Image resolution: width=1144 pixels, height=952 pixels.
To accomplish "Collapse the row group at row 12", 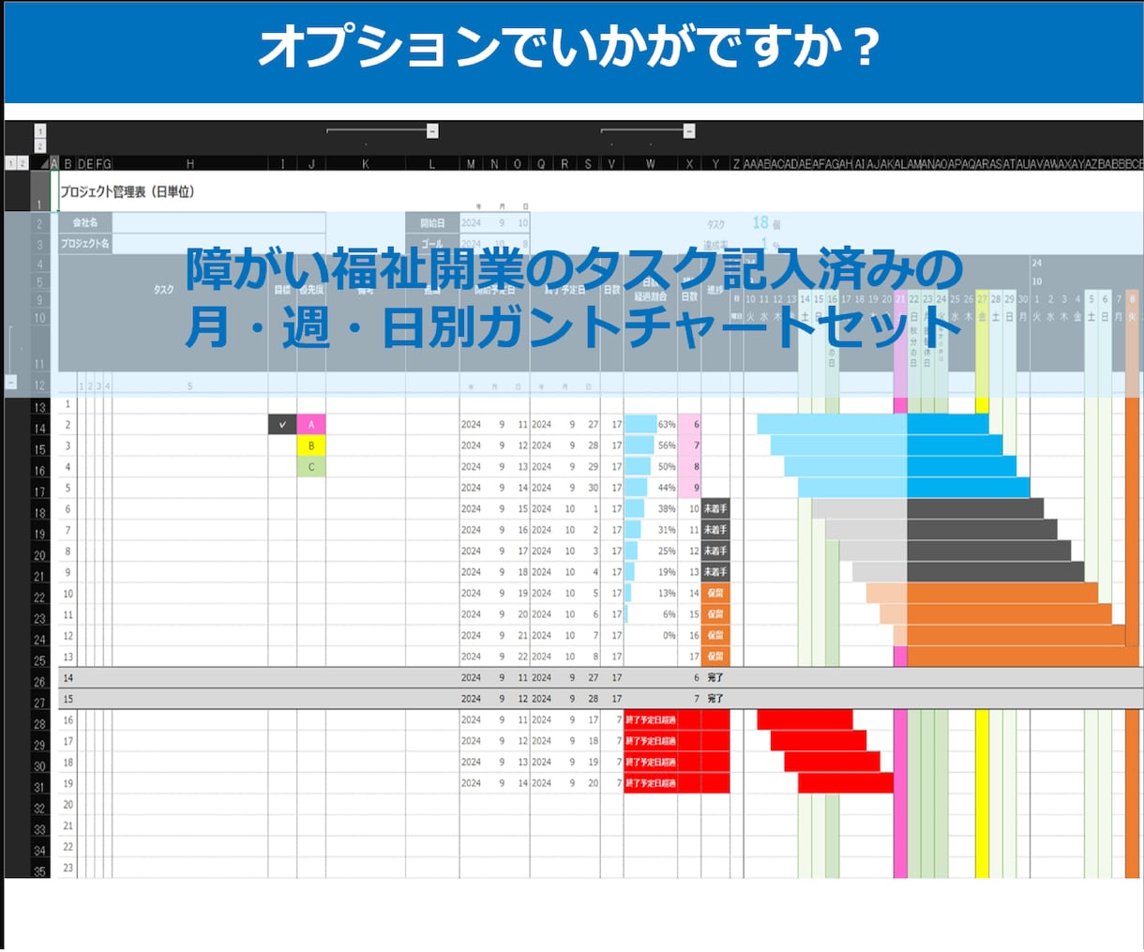I will [x=10, y=383].
